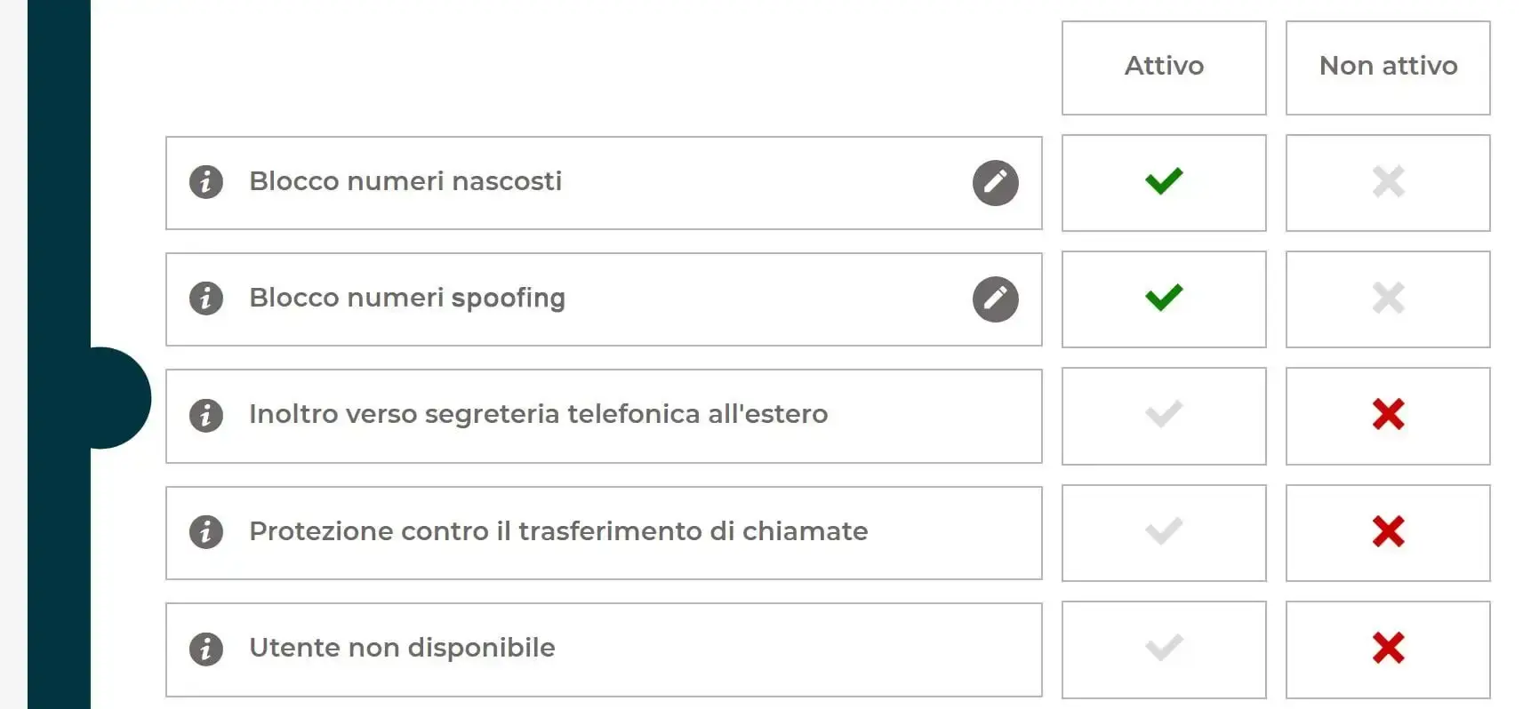Open info for Blocco numeri nascosti
The height and width of the screenshot is (709, 1523).
(x=205, y=182)
